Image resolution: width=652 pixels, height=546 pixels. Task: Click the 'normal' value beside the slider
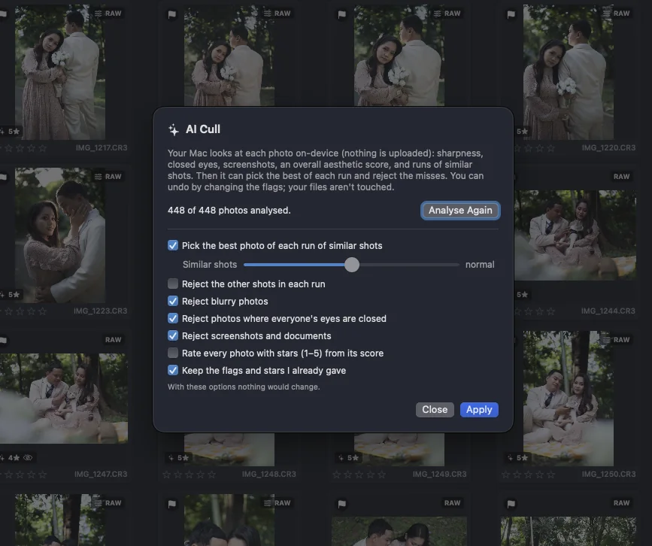click(480, 265)
